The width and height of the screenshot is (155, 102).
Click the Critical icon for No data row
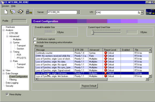(106, 62)
